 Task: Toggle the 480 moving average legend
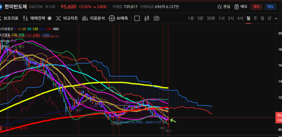56,29
